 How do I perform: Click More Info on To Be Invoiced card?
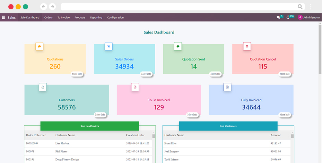(x=192, y=115)
